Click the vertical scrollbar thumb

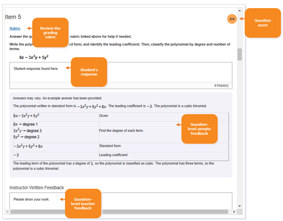(x=239, y=54)
